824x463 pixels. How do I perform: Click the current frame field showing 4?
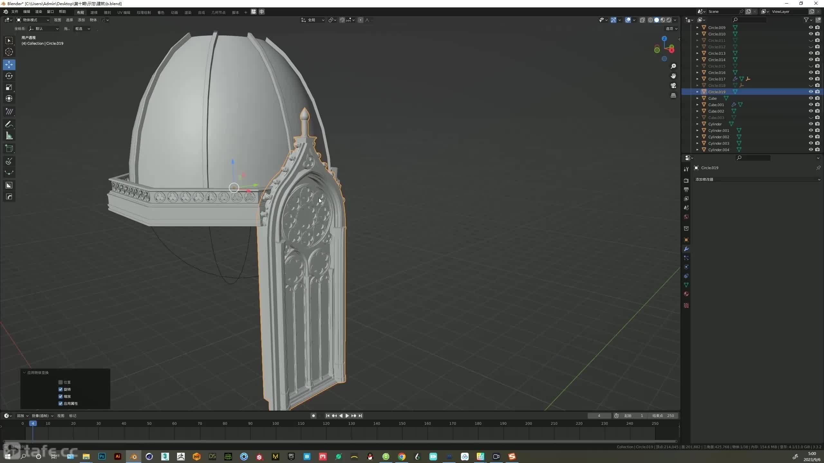(599, 416)
